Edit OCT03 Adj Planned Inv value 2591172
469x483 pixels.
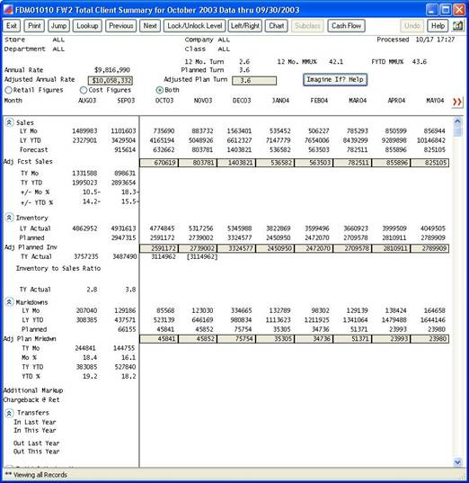159,248
